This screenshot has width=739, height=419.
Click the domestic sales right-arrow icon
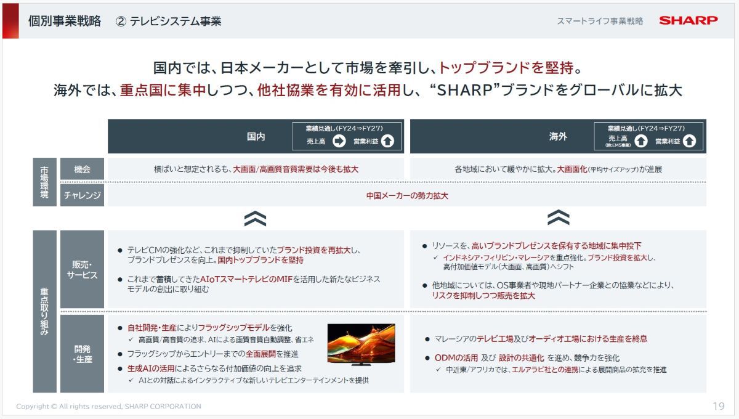click(339, 141)
